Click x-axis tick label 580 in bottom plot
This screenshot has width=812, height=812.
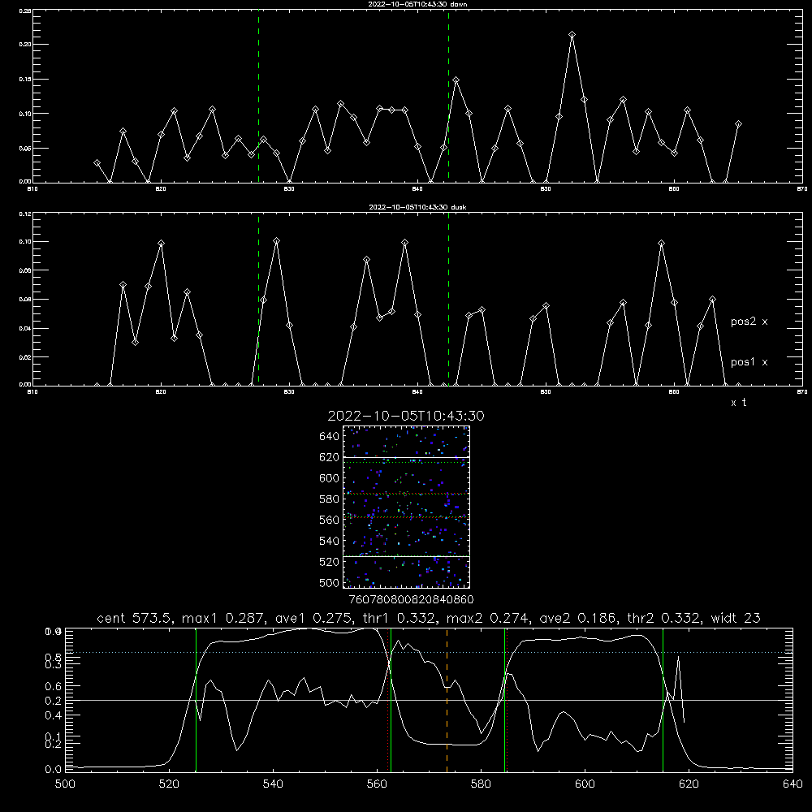click(481, 784)
